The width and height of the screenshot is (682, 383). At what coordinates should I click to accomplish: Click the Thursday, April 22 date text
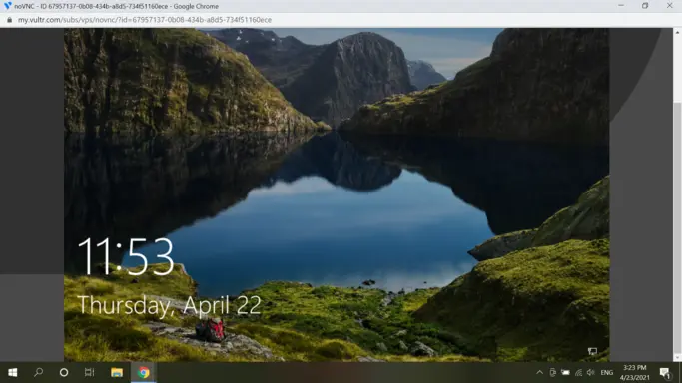pos(169,305)
